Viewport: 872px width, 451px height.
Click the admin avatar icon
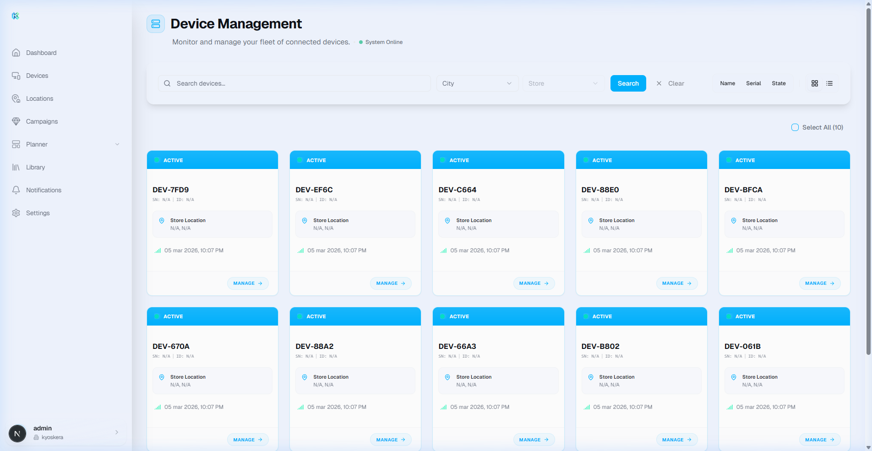point(17,433)
